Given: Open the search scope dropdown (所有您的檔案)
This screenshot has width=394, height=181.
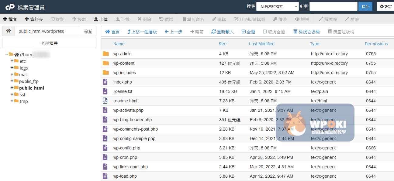Looking at the screenshot, I should (x=277, y=6).
